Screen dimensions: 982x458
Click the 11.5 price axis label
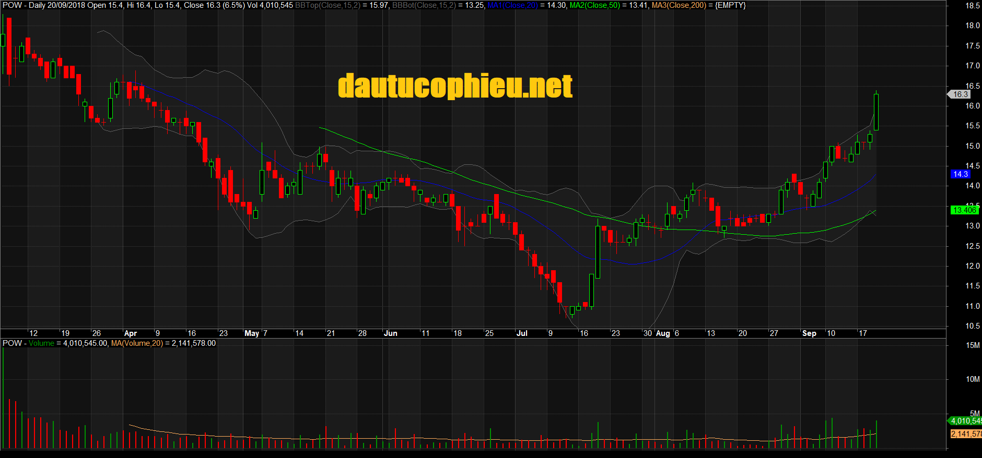973,286
